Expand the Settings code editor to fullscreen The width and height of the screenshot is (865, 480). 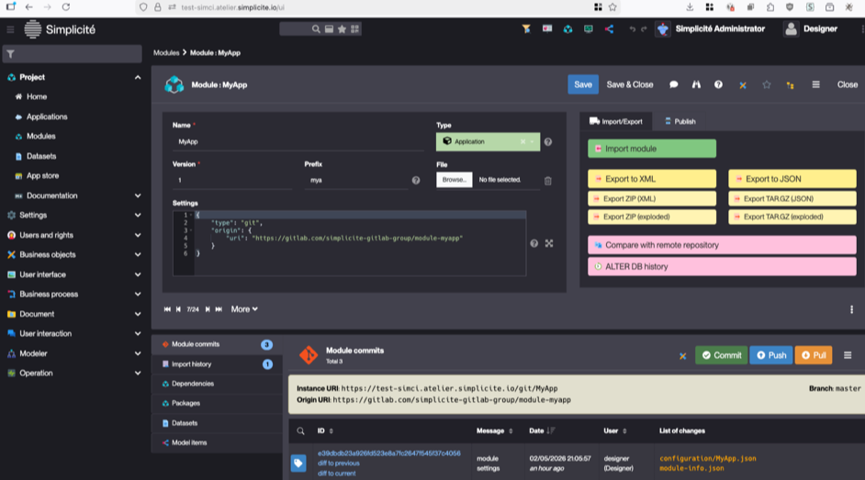pos(549,243)
